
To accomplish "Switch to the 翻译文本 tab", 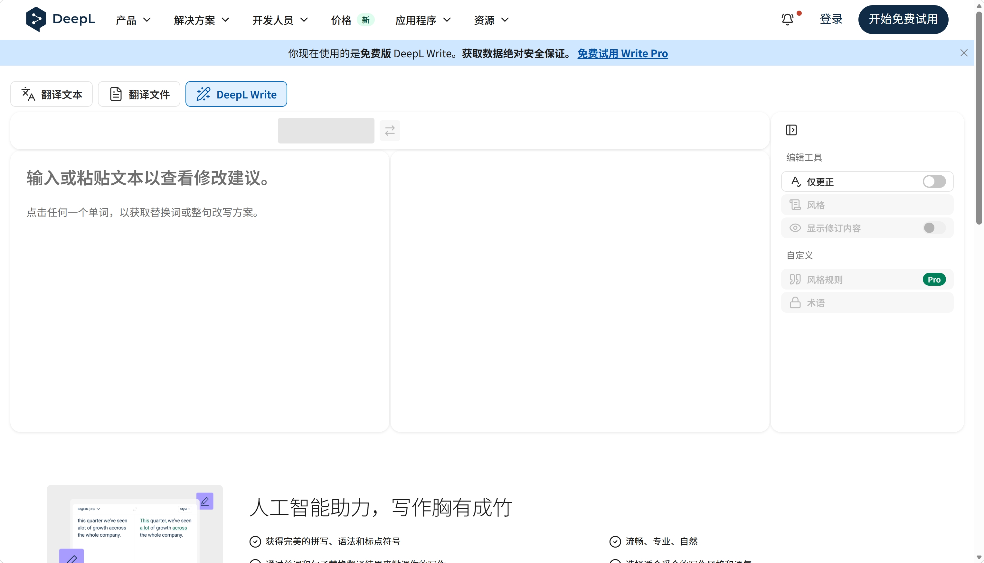I will (x=52, y=94).
